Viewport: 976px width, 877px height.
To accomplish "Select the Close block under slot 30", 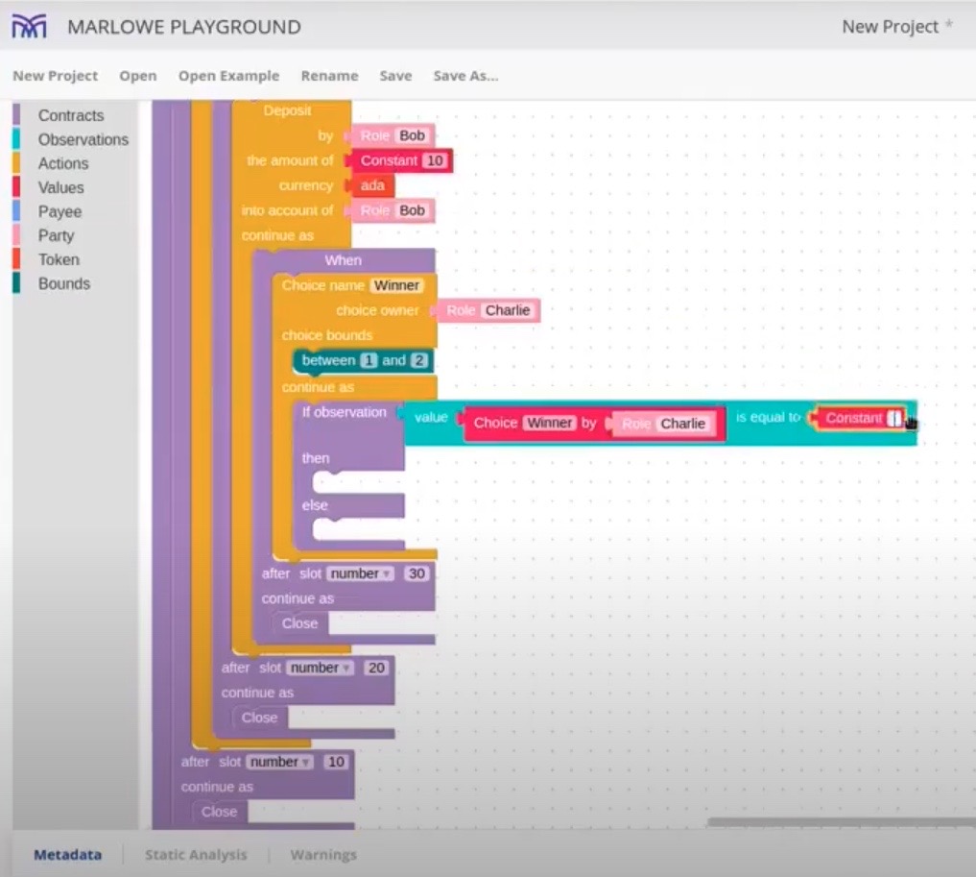I will point(299,623).
